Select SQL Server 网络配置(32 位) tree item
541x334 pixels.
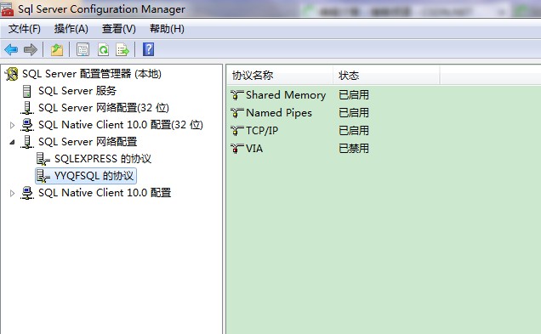[x=104, y=108]
